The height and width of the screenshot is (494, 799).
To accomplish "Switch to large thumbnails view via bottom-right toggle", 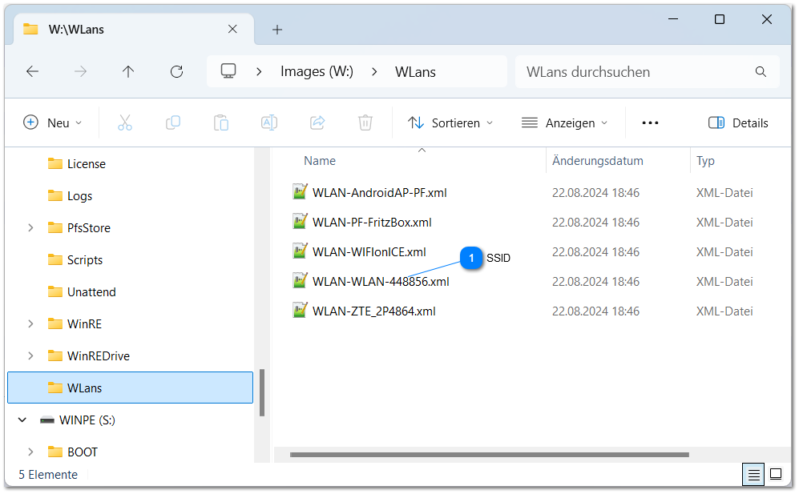I will pyautogui.click(x=775, y=474).
